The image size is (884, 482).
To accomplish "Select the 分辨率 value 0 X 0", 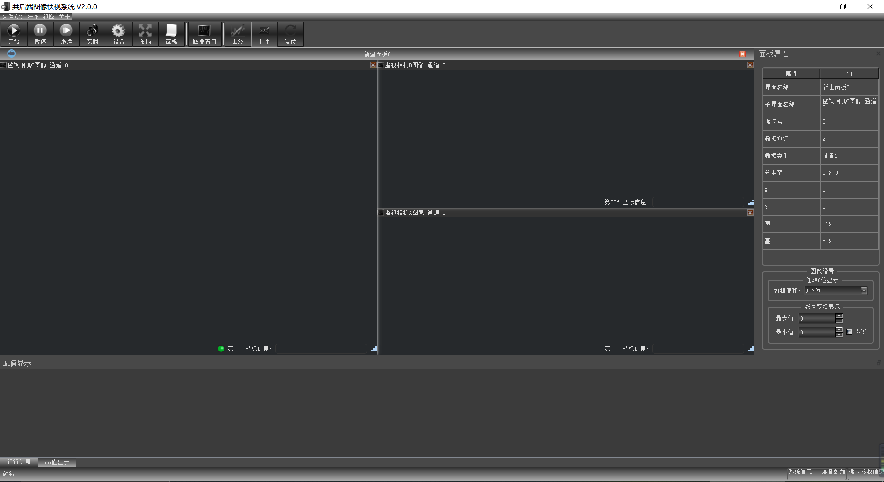I will [x=849, y=173].
